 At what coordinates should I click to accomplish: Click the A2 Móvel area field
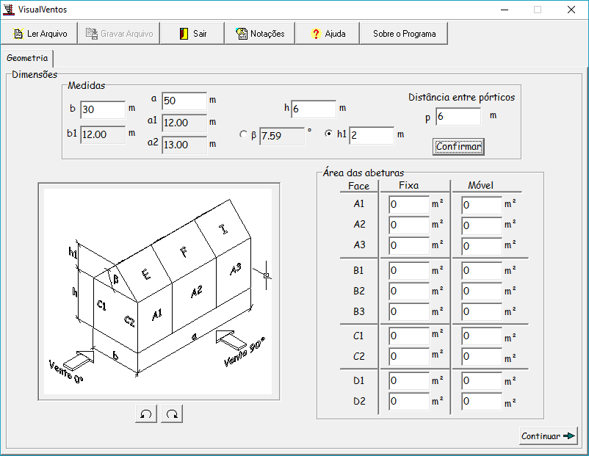pos(482,225)
